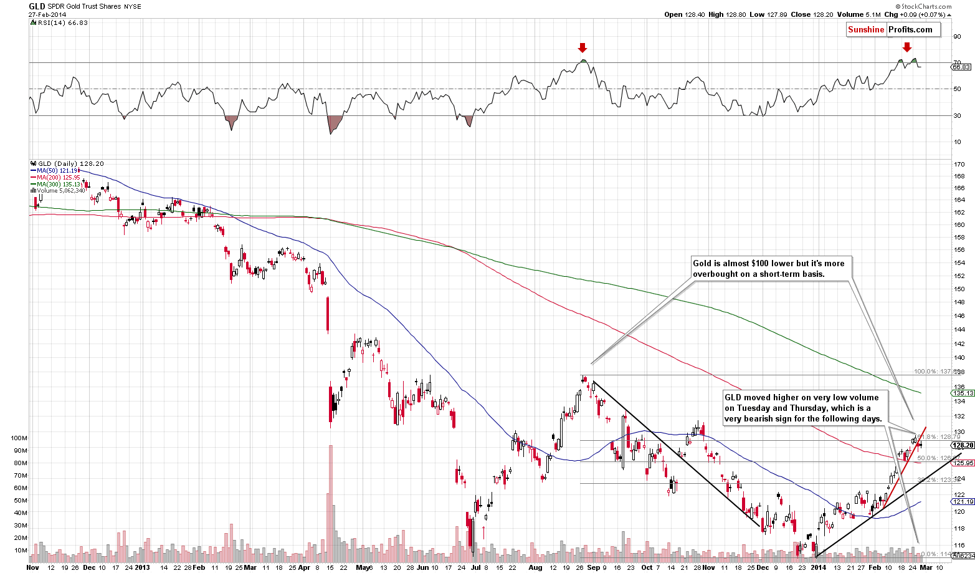Click the volume bars icon in legend
Viewport: 975px width, 573px height.
coord(33,191)
